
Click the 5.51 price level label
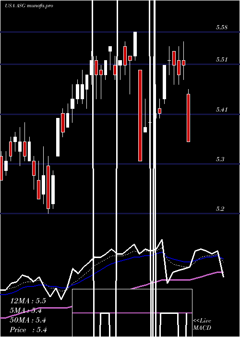click(x=222, y=60)
